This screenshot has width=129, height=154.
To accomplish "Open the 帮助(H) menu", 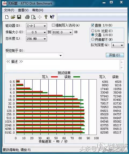I will pyautogui.click(x=38, y=10).
